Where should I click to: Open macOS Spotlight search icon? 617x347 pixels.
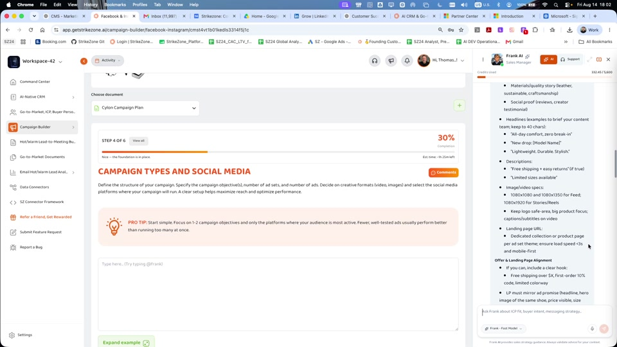555,4
